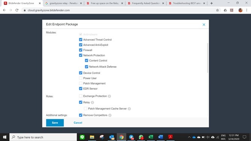Enable Patch Management module

pyautogui.click(x=81, y=83)
